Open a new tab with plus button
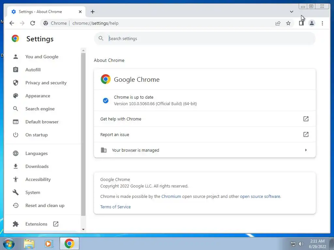This screenshot has width=334, height=250. tap(92, 12)
